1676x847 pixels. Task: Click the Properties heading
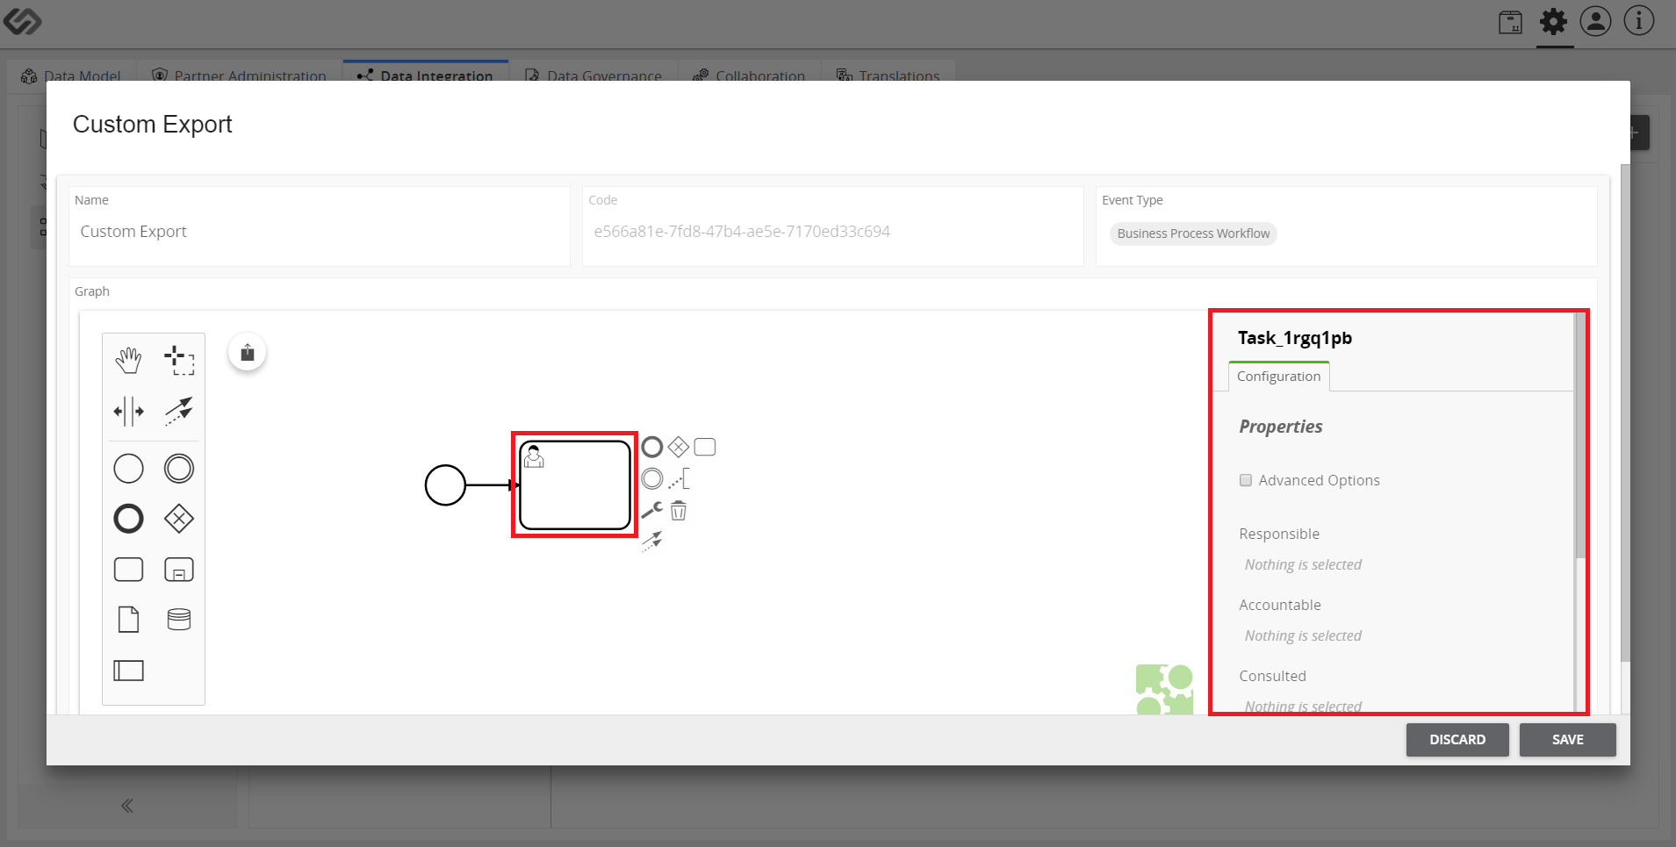tap(1281, 427)
